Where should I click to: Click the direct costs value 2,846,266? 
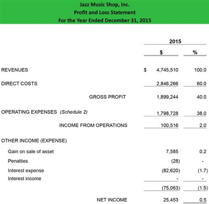point(167,84)
